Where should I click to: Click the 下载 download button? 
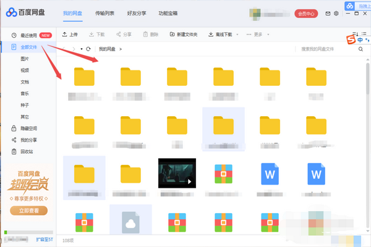97,35
